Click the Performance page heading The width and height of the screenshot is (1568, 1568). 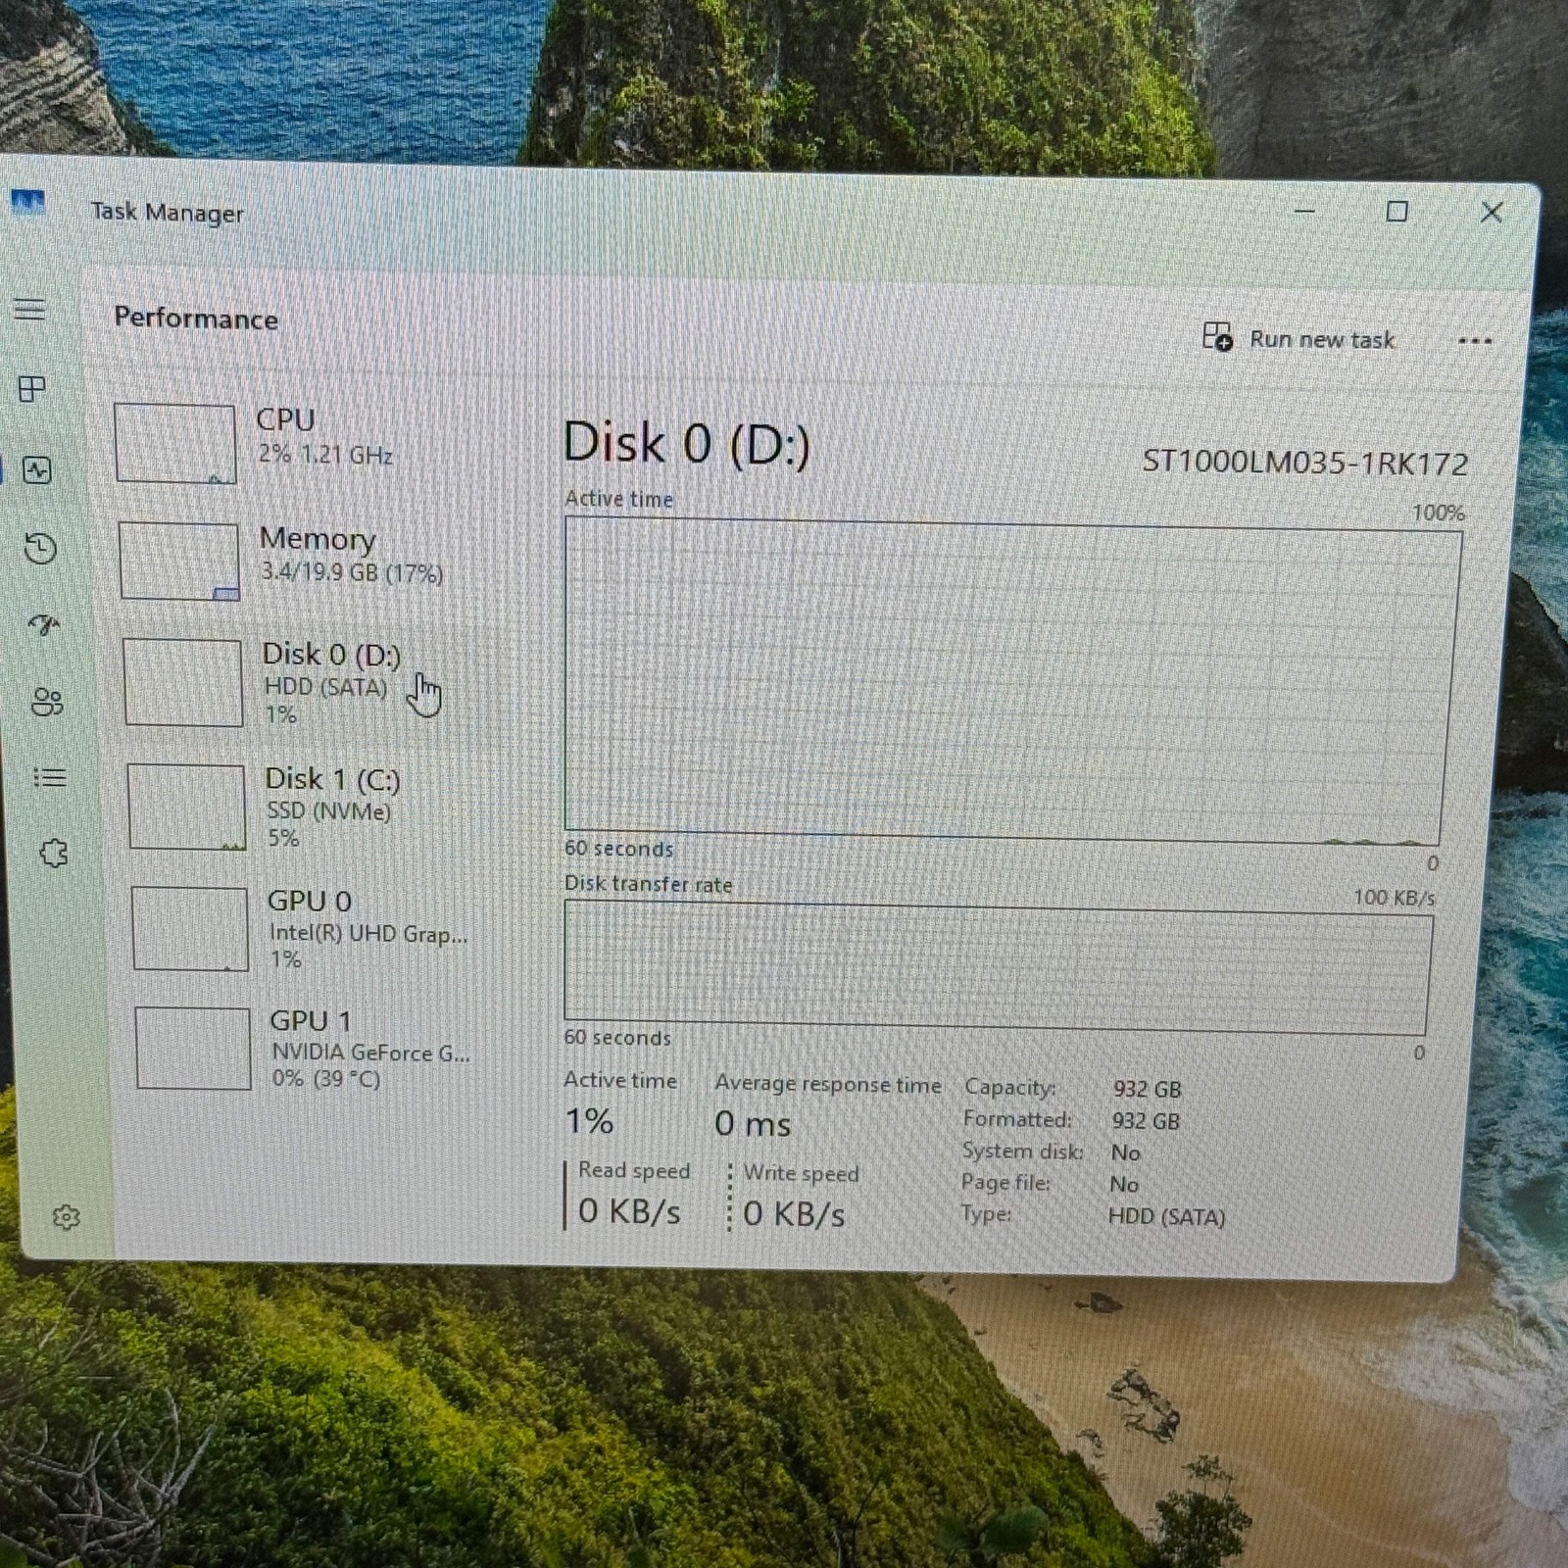coord(196,318)
